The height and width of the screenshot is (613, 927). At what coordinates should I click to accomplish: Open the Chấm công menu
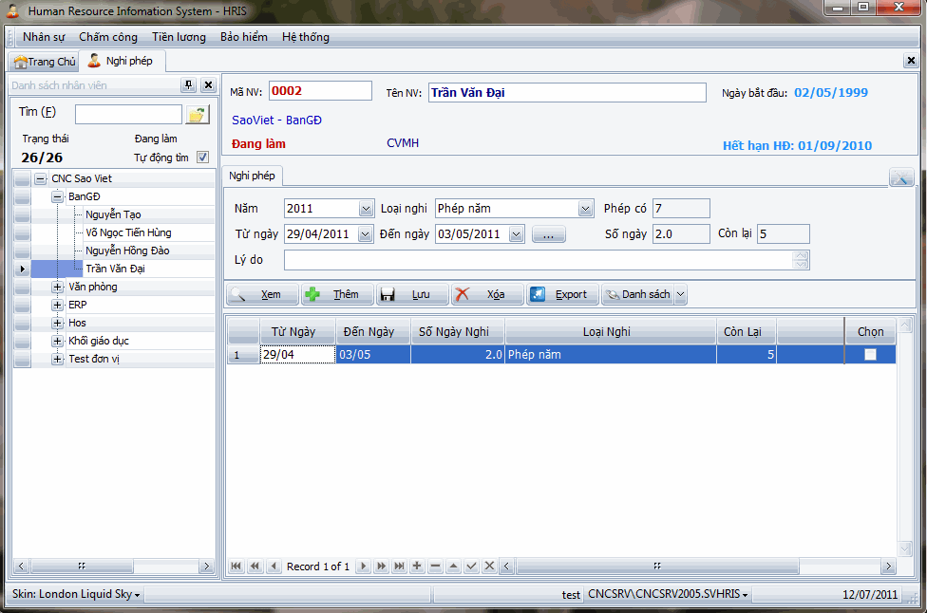coord(108,37)
